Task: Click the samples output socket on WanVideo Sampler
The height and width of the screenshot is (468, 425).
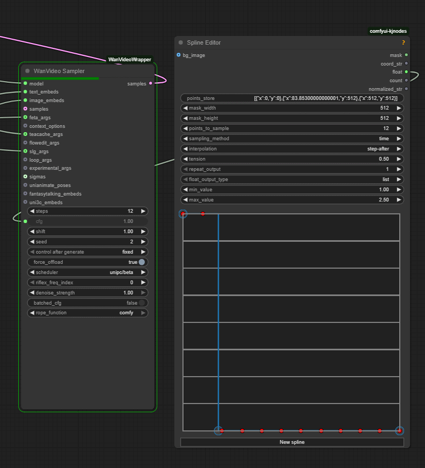Action: pos(150,83)
